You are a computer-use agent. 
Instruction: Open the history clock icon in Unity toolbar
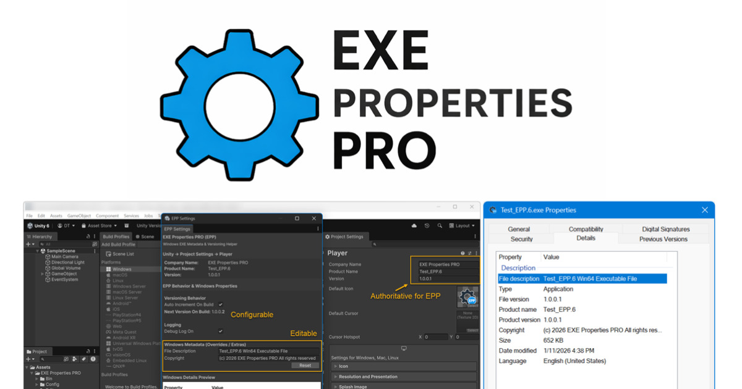coord(427,226)
